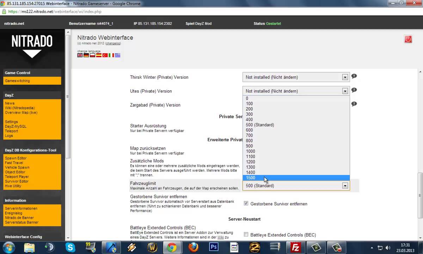
Task: Enable Battleye Extended Controls (BEC) checkbox
Action: coord(246,235)
